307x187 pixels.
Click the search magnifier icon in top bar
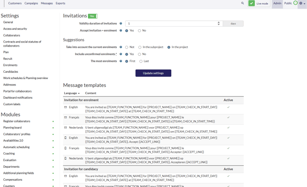coord(243,3)
